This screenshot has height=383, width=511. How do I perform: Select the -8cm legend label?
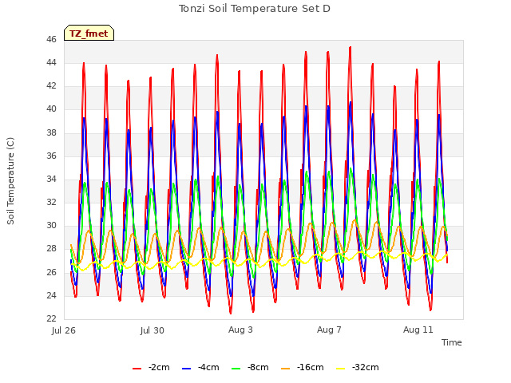tap(258, 368)
